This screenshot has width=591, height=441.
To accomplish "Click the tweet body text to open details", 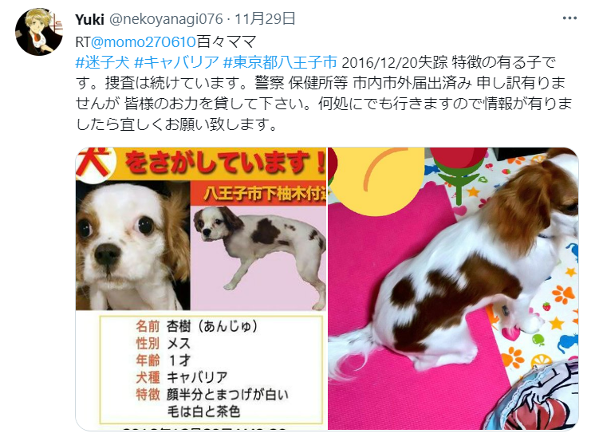I will pos(324,93).
